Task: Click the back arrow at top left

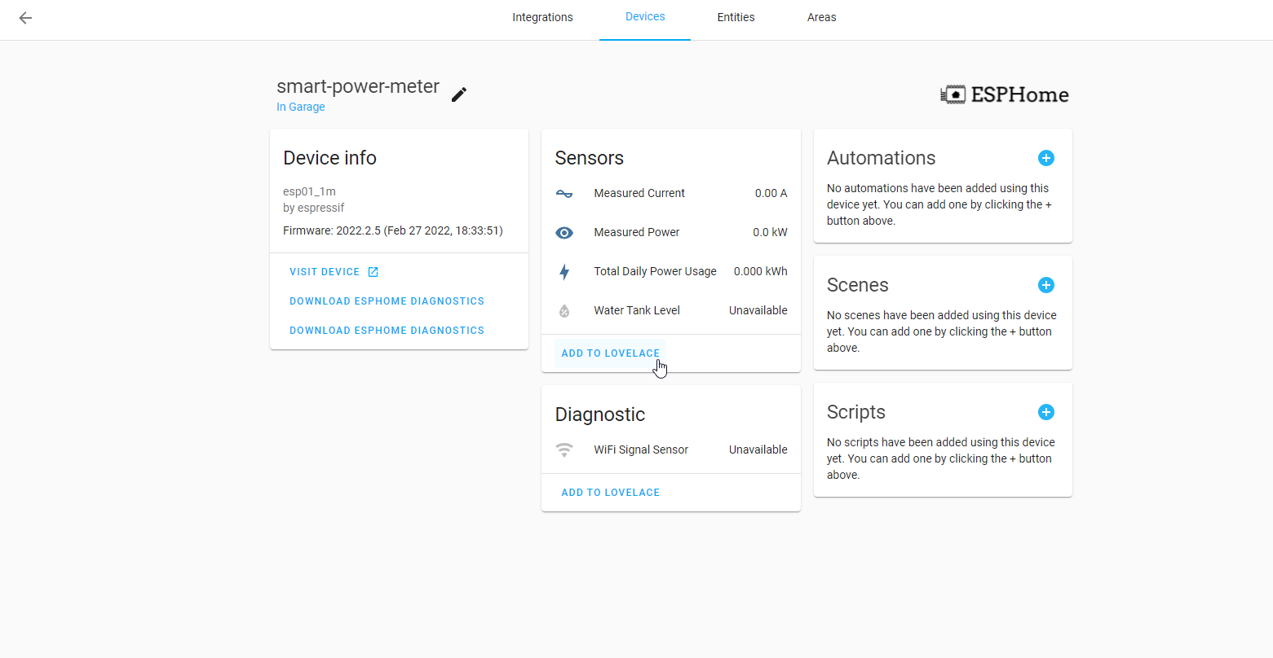Action: pos(24,18)
